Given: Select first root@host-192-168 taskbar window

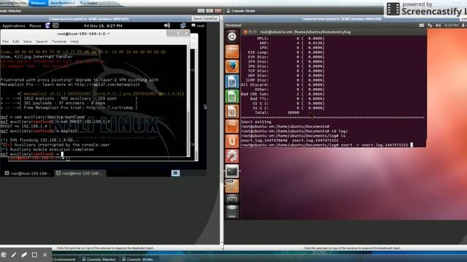Looking at the screenshot, I should pos(28,173).
